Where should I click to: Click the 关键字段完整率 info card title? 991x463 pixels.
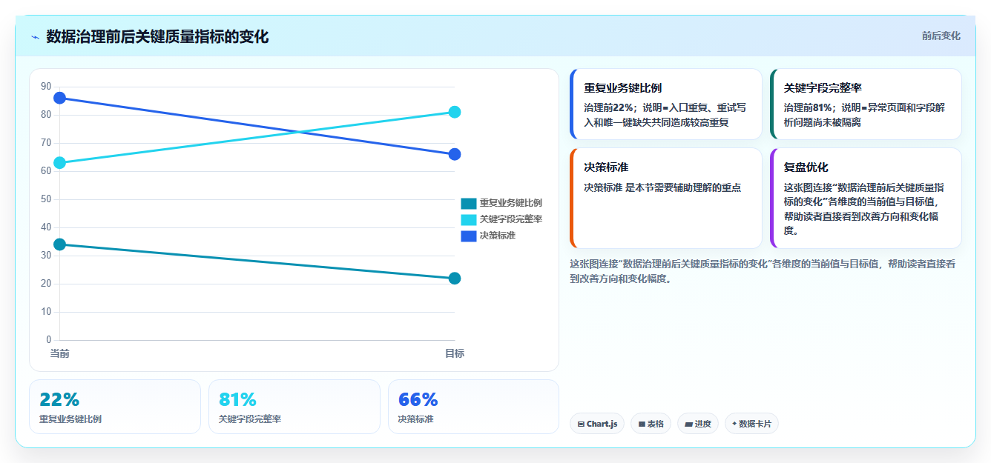(x=823, y=88)
